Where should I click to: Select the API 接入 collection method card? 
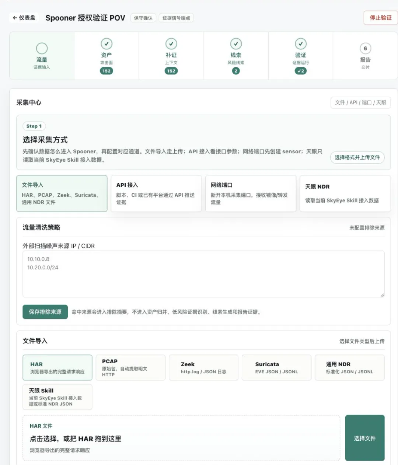coord(156,193)
